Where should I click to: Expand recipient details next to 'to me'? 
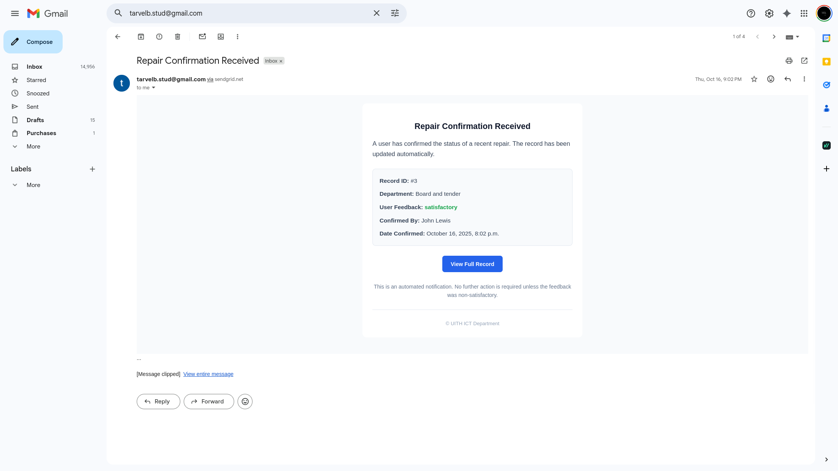[x=154, y=88]
